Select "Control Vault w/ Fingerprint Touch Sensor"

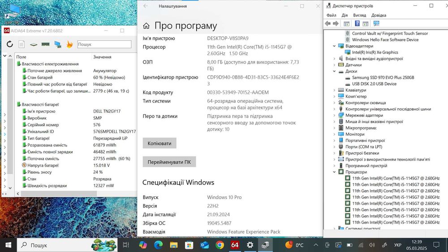pyautogui.click(x=390, y=34)
